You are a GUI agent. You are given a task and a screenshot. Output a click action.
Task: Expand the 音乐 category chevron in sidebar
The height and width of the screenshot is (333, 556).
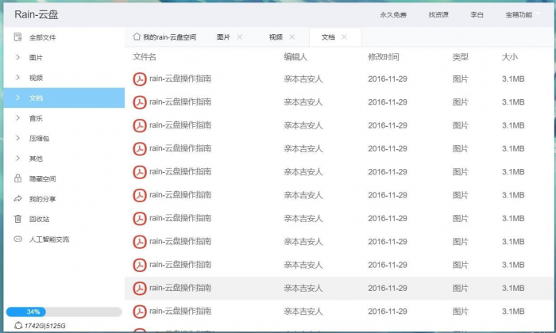coord(18,118)
